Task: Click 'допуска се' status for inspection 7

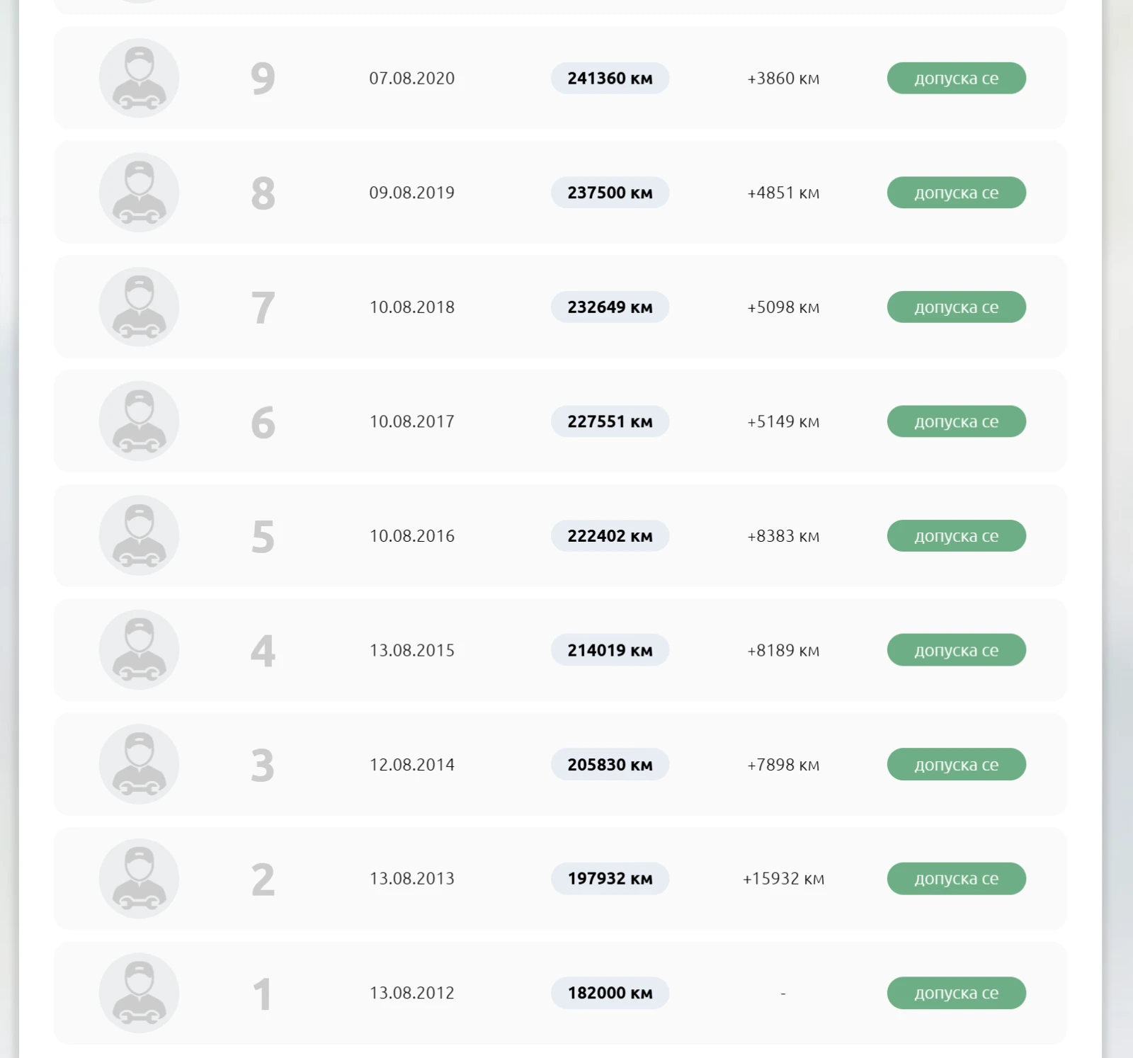Action: coord(956,307)
